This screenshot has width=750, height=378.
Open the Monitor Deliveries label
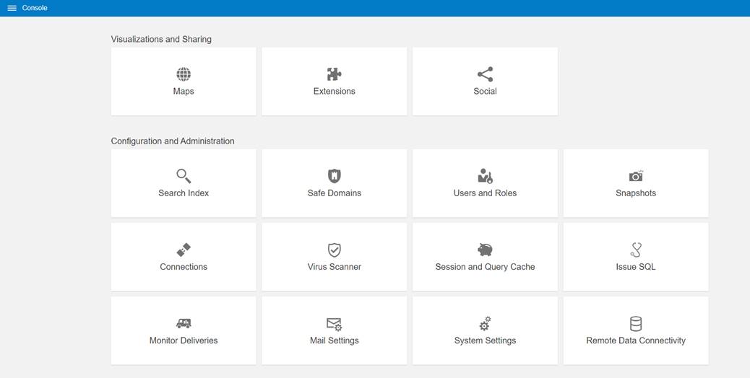(184, 340)
